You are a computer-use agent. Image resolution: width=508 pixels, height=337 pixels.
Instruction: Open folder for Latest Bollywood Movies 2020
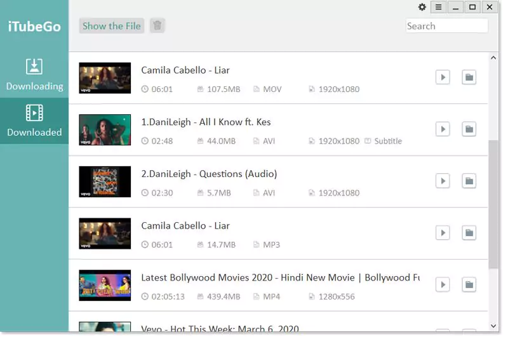[469, 284]
